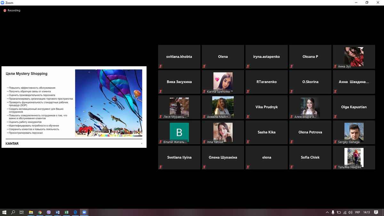Open the УКР language switcher

pos(357,212)
